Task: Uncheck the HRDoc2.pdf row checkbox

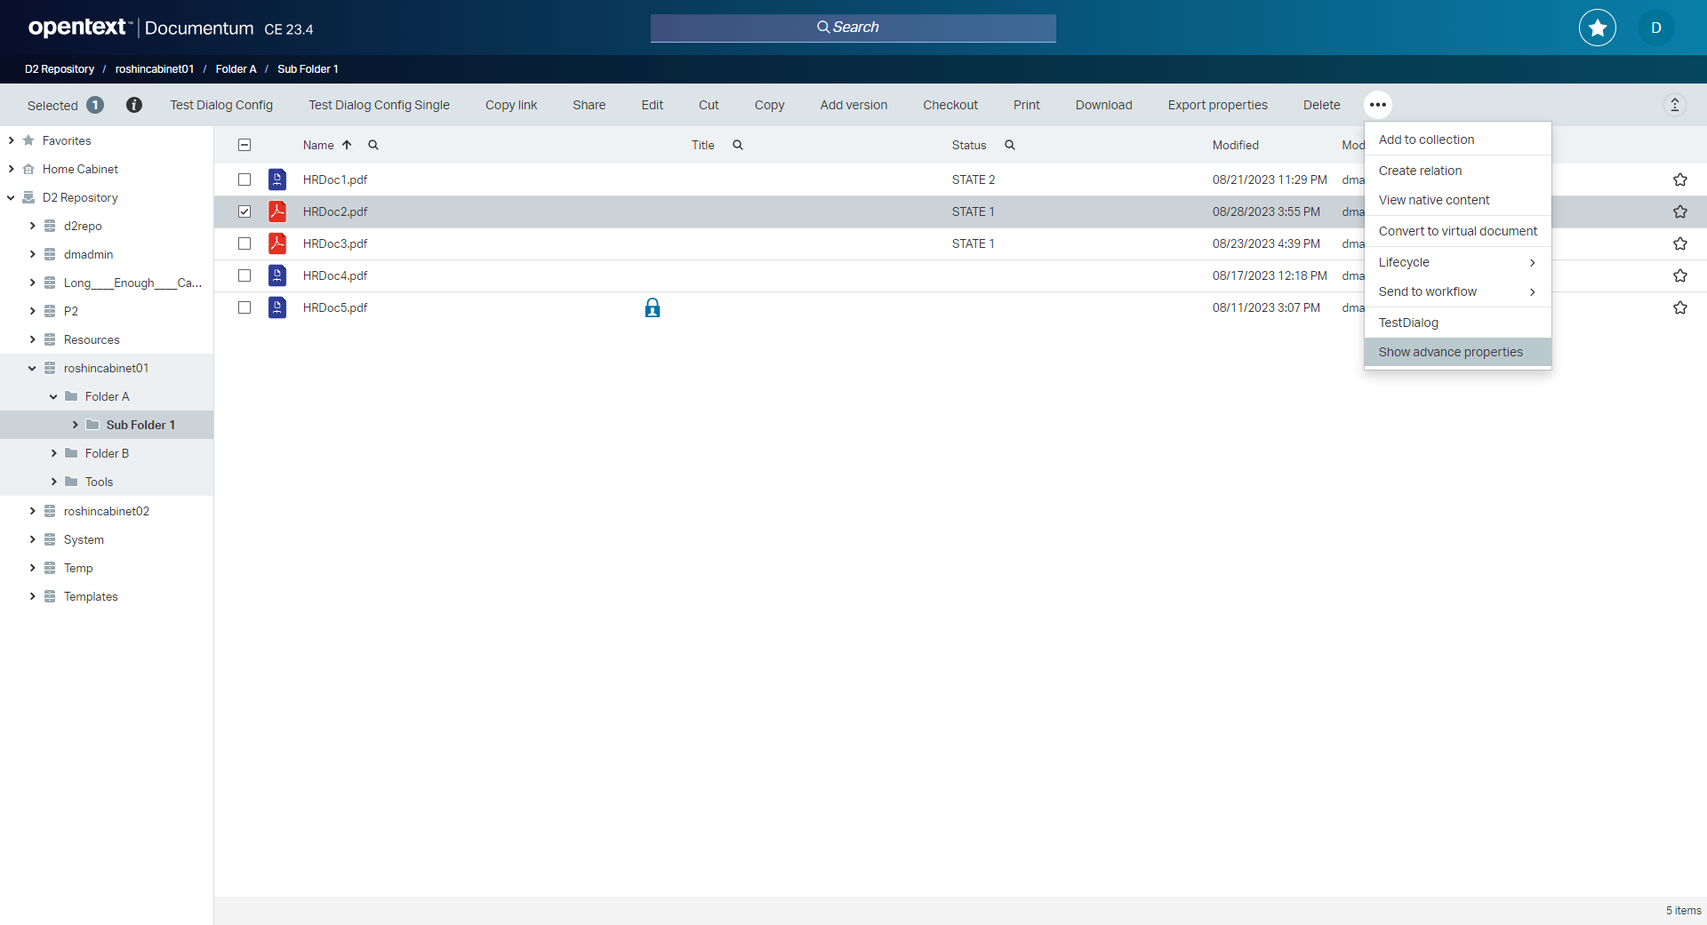Action: 244,211
